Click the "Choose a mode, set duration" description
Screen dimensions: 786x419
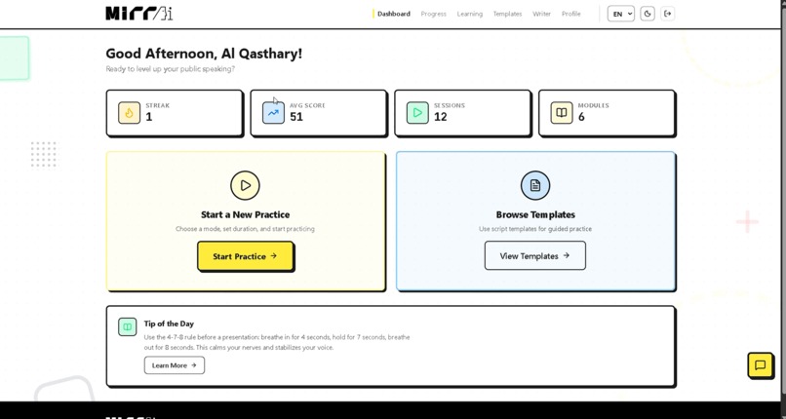[x=245, y=229]
